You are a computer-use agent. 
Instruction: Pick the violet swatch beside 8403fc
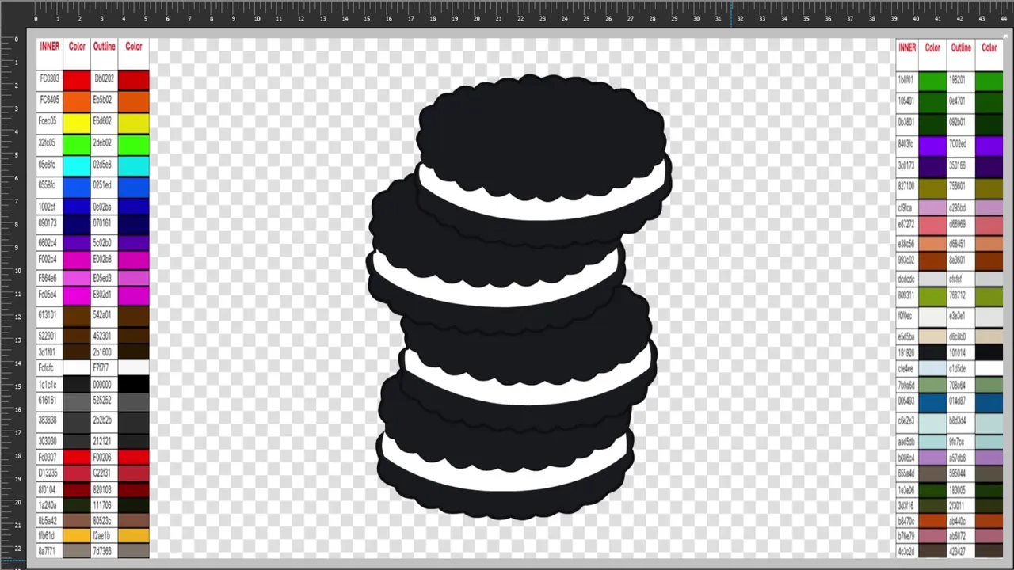point(932,146)
